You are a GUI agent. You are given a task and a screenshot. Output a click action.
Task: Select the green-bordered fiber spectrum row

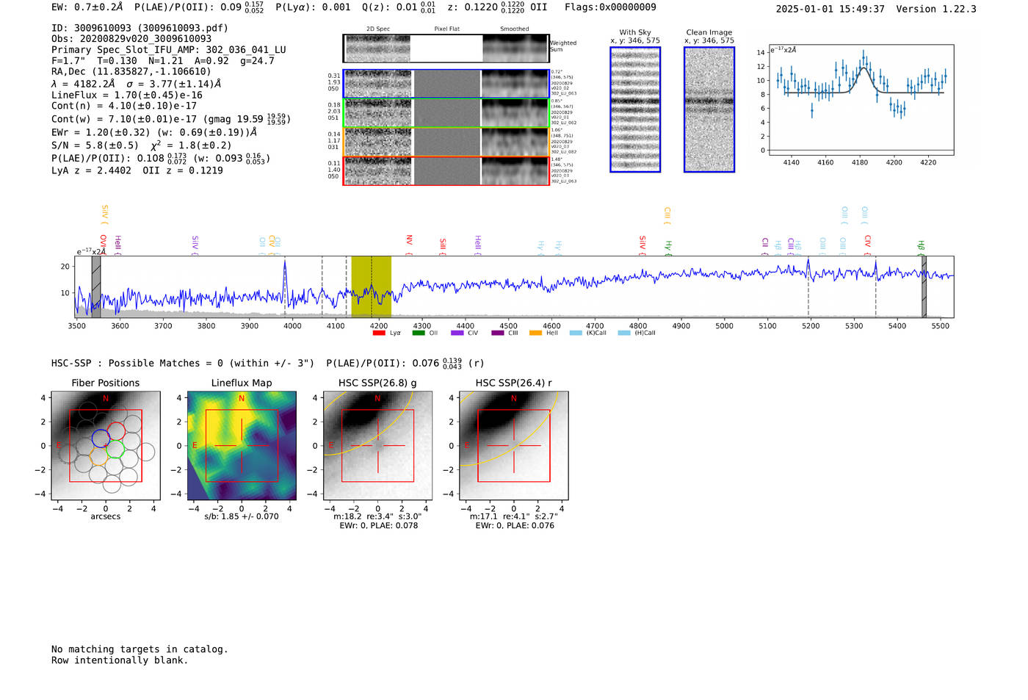click(x=446, y=113)
